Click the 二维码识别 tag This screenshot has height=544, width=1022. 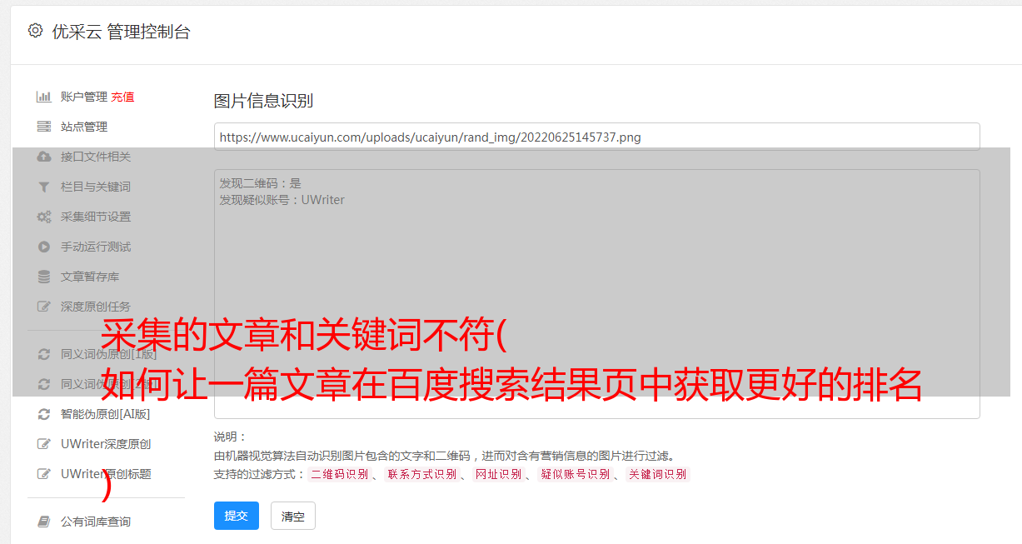click(339, 474)
